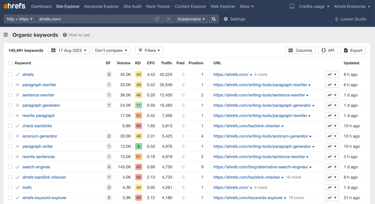
Task: Add rewrite paragraph keyword with plus icon
Action: (x=17, y=115)
